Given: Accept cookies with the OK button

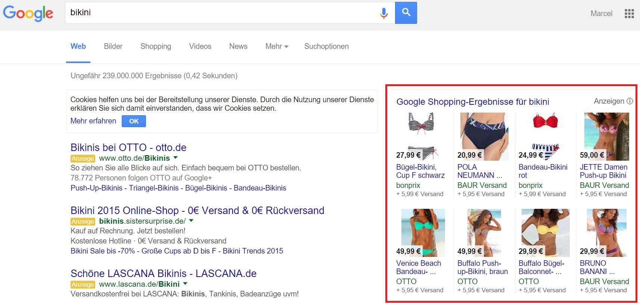Looking at the screenshot, I should click(134, 121).
